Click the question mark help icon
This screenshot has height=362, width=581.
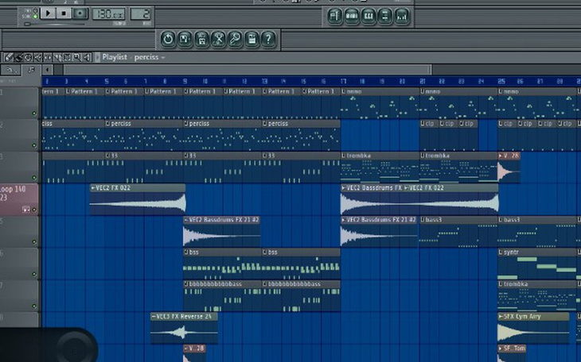(x=268, y=39)
